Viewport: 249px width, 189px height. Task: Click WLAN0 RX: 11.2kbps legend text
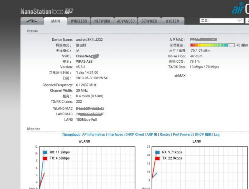pyautogui.click(x=60, y=152)
